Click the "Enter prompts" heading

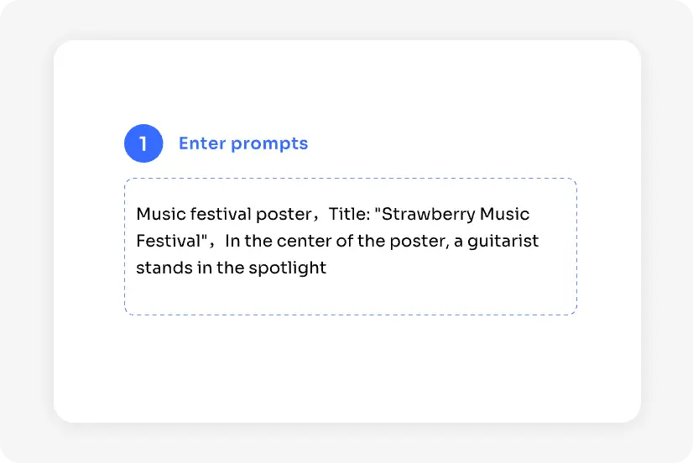tap(243, 143)
